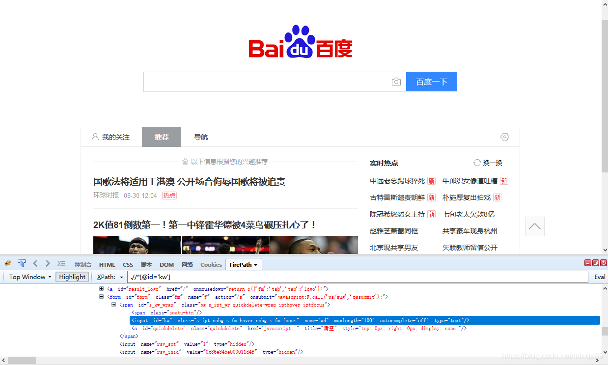The width and height of the screenshot is (608, 365).
Task: Collapse the s_kw_wrap span node
Action: (113, 305)
